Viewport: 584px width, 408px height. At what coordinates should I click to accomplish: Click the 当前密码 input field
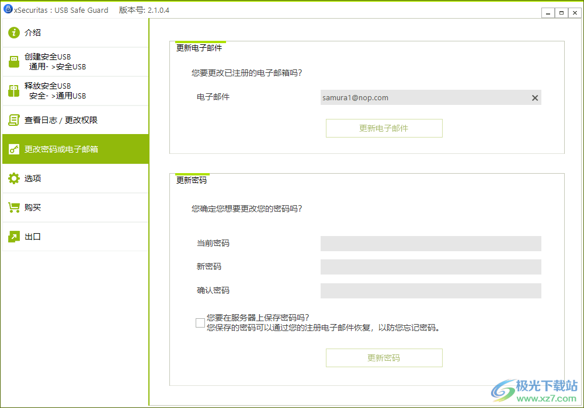coord(430,243)
